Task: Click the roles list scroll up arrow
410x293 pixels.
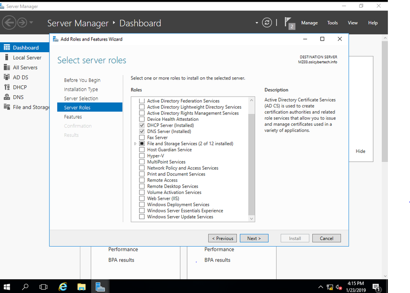Action: 251,100
